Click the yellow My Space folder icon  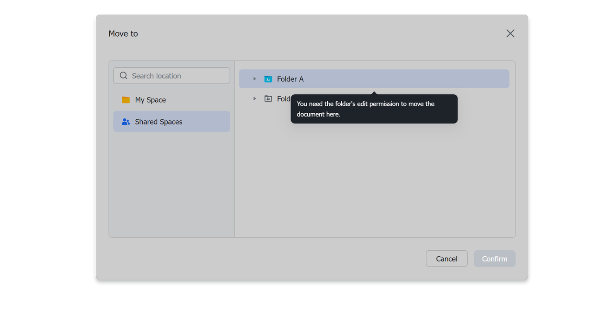coord(126,100)
